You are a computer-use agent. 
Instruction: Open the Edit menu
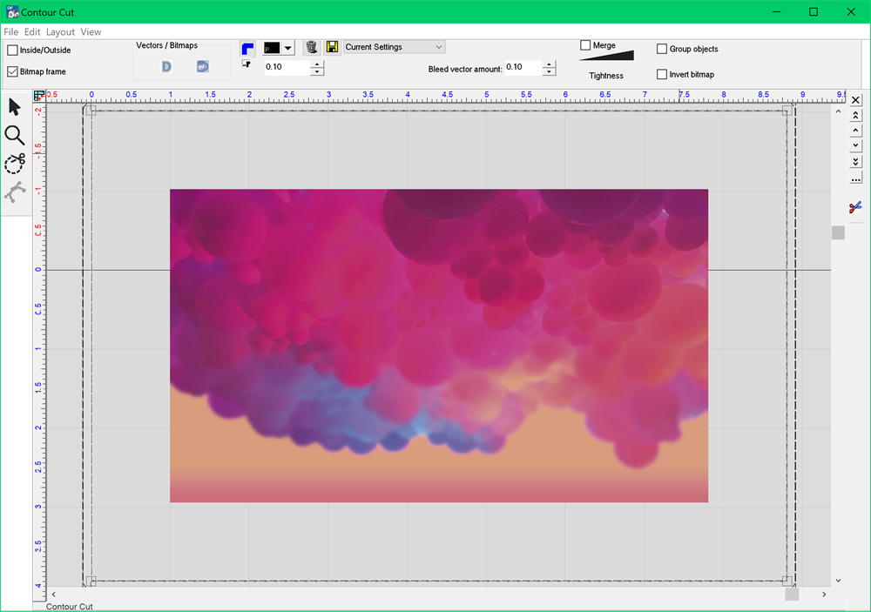[x=32, y=32]
